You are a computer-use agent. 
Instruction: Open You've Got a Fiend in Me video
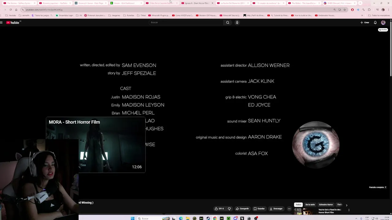coord(330,211)
